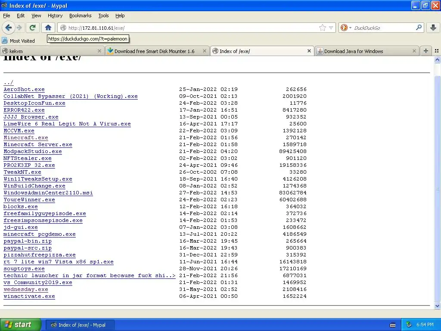Click the scrollbar down arrow
Image resolution: width=441 pixels, height=331 pixels.
[437, 306]
